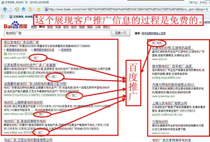The image size is (210, 142).
Task: Click the 百度一下 search button
Action: coord(121,33)
